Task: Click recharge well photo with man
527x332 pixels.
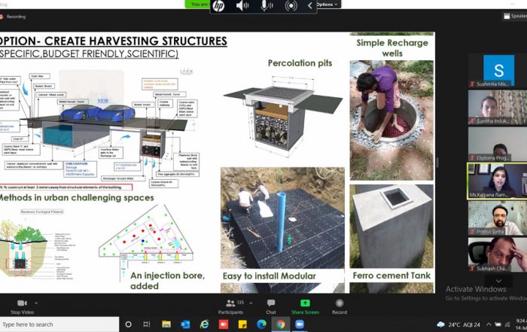Action: 391,120
